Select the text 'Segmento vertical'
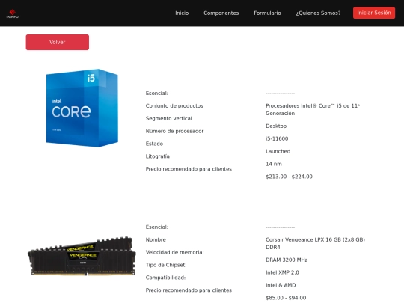Image resolution: width=404 pixels, height=303 pixels. click(x=168, y=118)
